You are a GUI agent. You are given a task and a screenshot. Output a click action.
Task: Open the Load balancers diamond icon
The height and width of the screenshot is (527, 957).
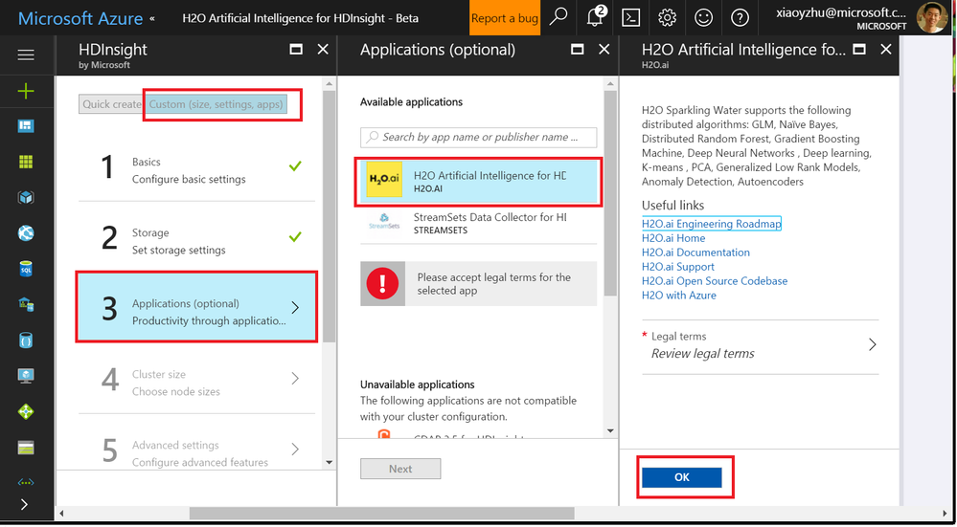(x=26, y=412)
